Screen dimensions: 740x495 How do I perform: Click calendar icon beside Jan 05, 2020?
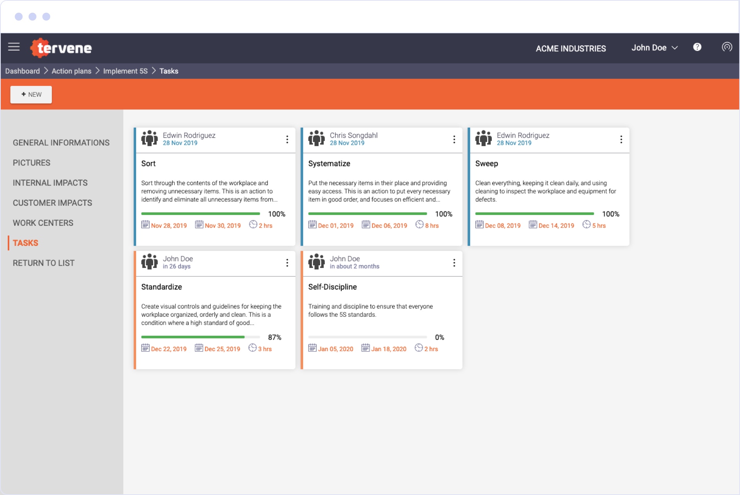pyautogui.click(x=312, y=348)
